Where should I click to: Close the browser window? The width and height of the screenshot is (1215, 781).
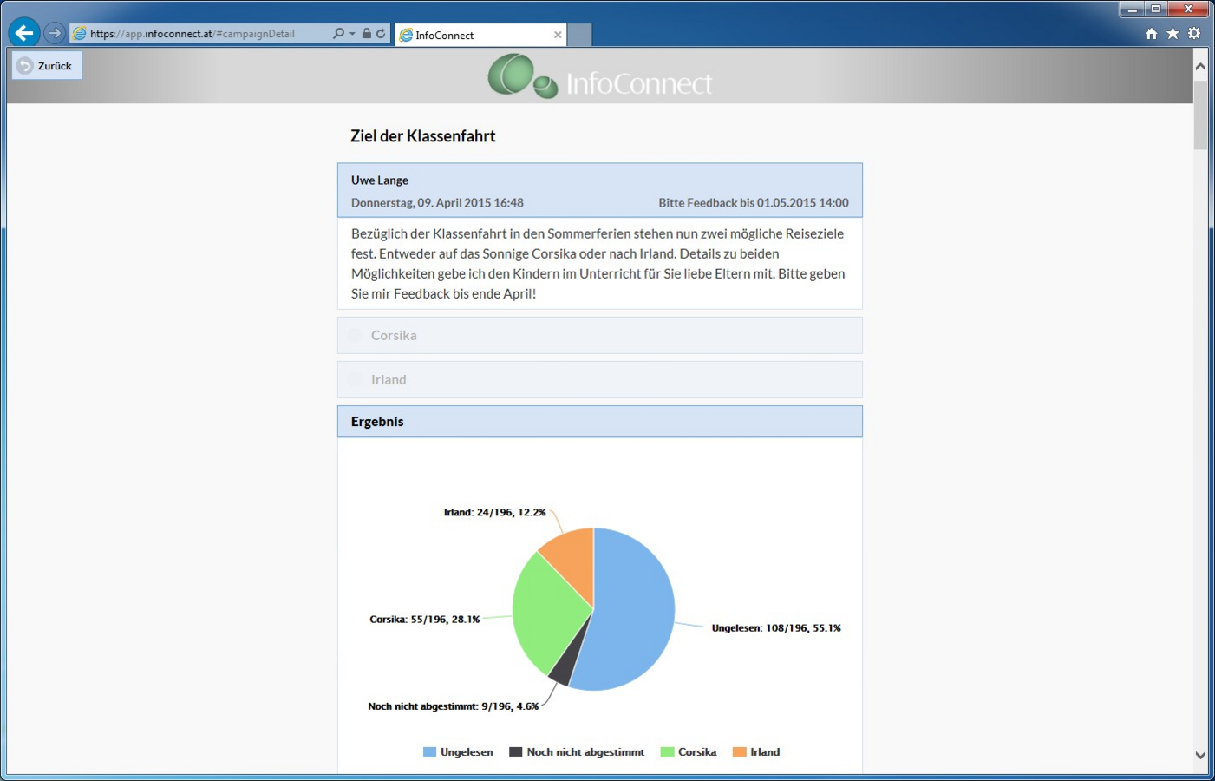(x=1189, y=9)
